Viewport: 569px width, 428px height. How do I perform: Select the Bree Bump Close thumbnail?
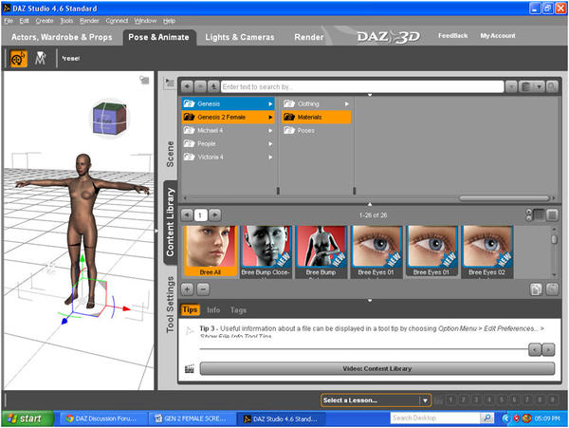click(x=266, y=251)
